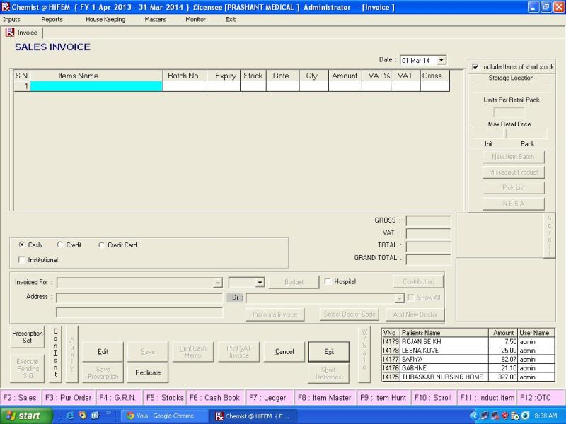Click Chemist @ HiFEM taskbar button
The height and width of the screenshot is (424, 566).
254,416
